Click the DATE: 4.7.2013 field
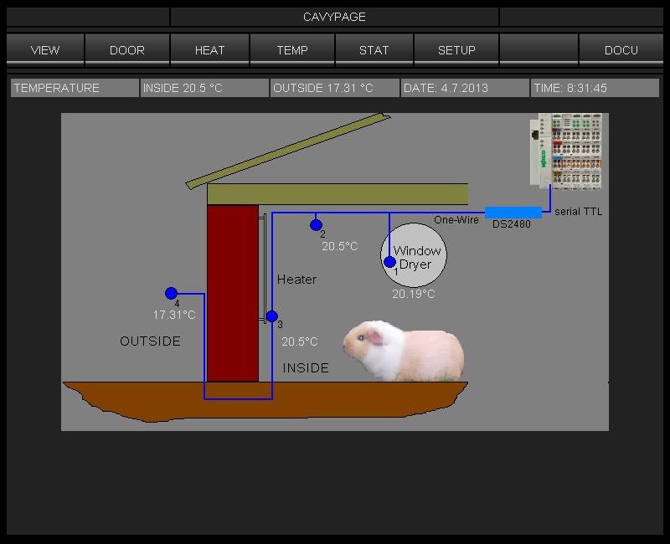 point(465,88)
